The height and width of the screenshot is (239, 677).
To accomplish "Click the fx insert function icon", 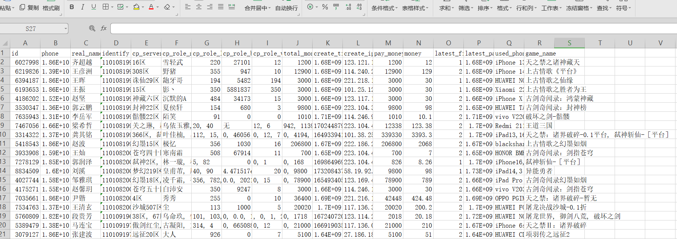I will [x=104, y=28].
